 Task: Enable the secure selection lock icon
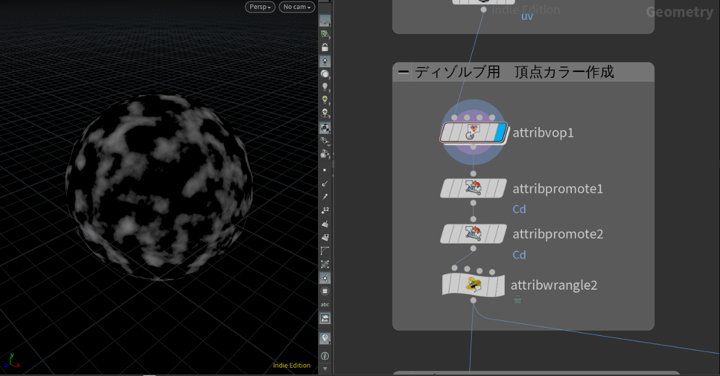(325, 46)
